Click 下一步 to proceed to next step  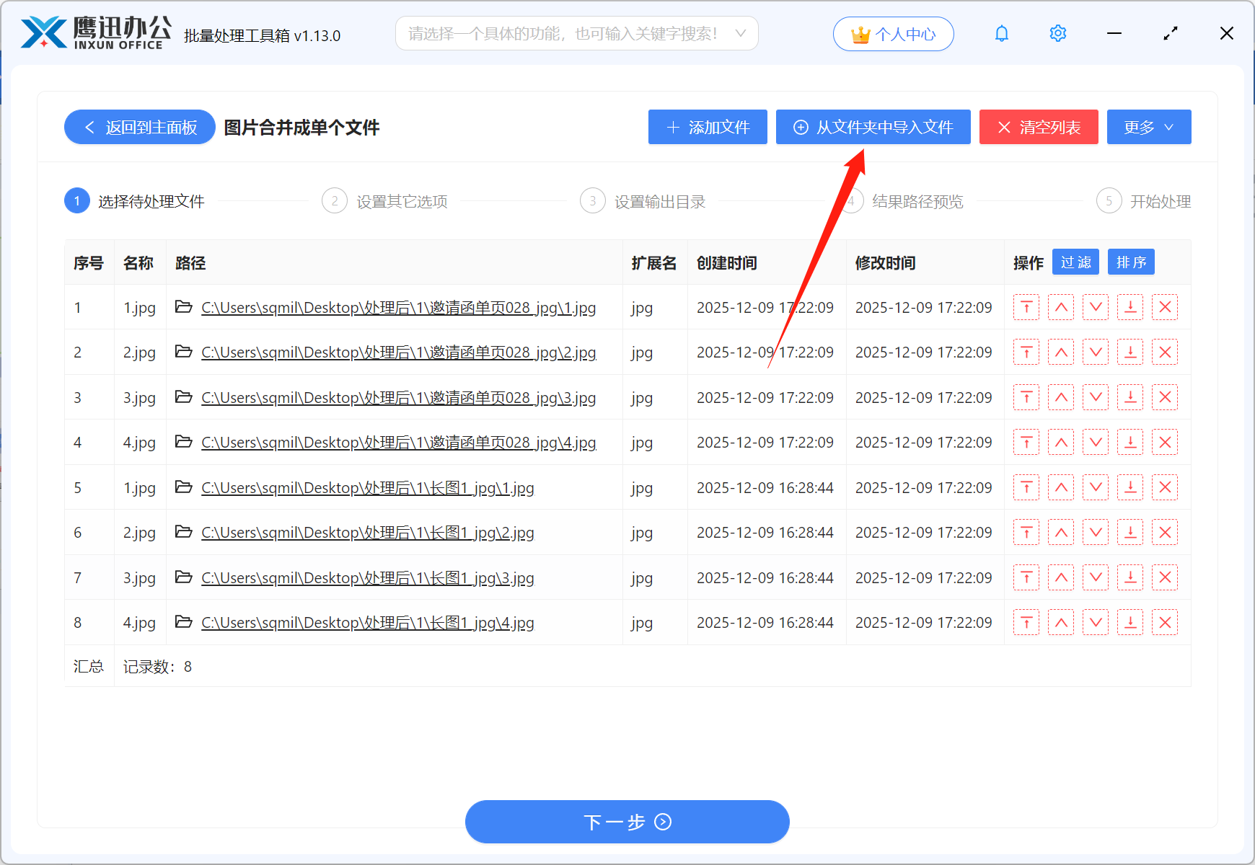(626, 821)
